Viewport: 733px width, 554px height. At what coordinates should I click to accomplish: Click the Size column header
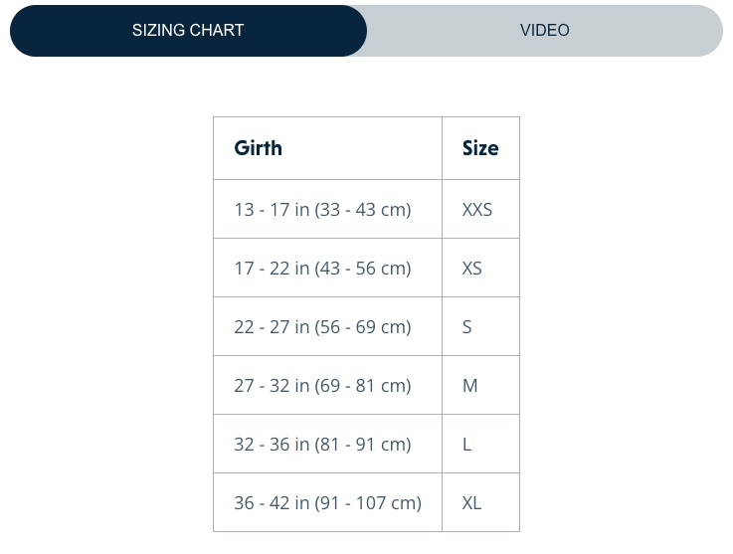coord(480,148)
